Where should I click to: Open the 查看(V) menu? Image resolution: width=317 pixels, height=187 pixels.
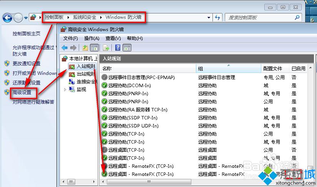113,38
